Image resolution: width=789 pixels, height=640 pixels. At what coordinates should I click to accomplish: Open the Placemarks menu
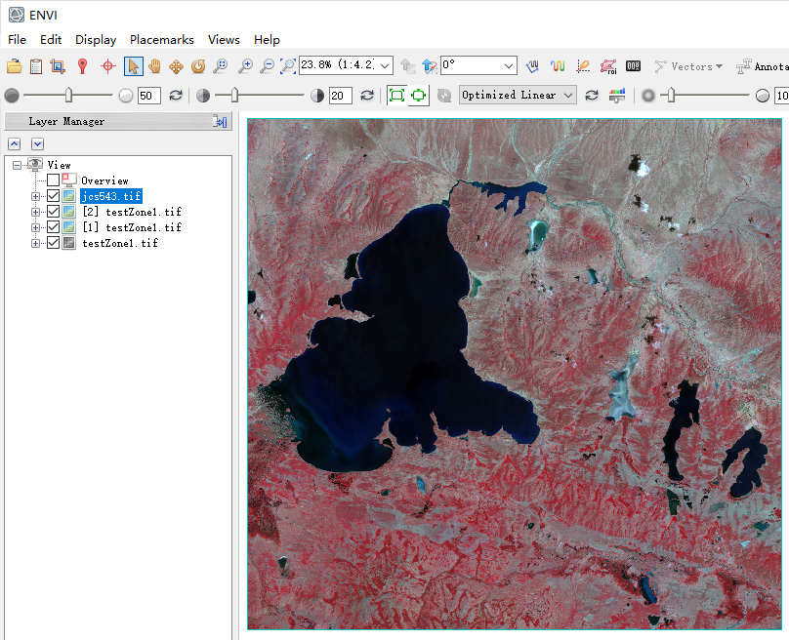click(x=162, y=40)
